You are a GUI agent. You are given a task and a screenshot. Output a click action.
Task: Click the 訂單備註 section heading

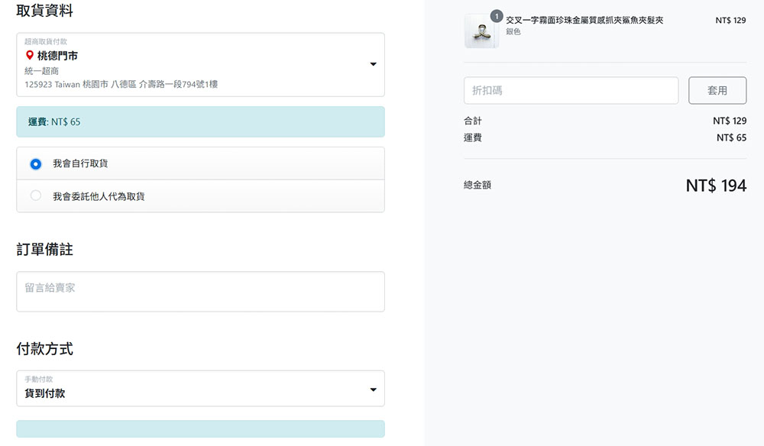pos(44,249)
